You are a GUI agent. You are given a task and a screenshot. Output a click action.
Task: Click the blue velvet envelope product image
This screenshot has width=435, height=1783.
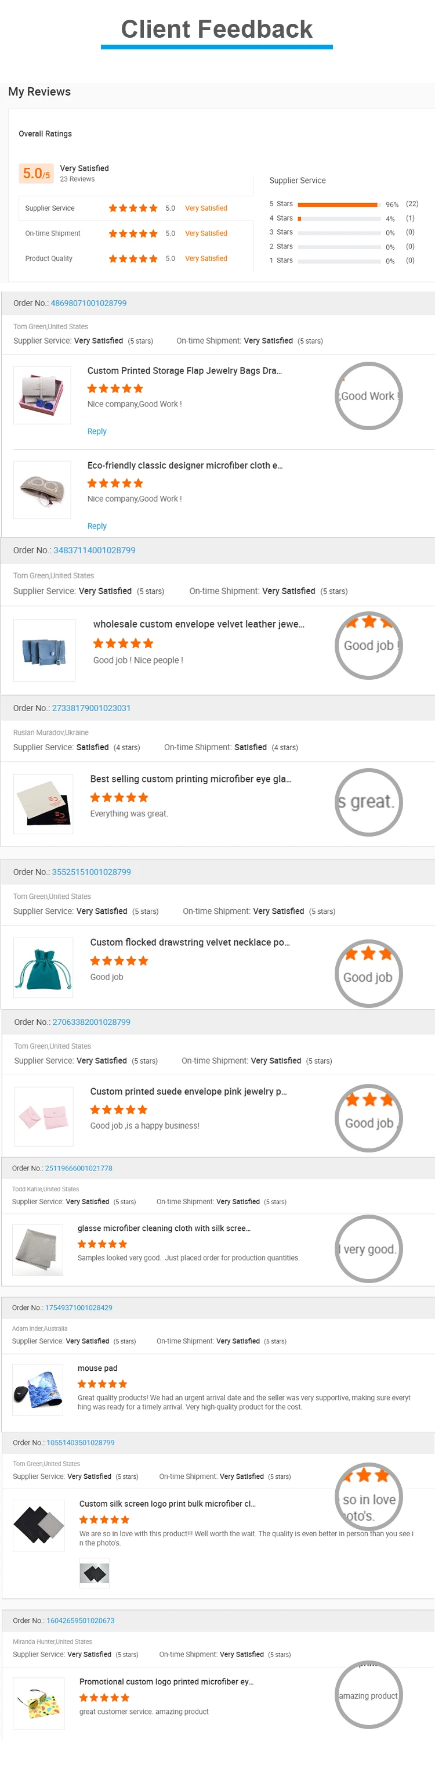(44, 651)
